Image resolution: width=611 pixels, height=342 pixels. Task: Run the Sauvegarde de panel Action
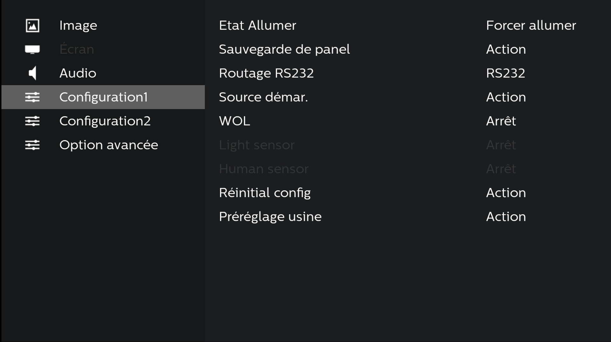point(506,49)
